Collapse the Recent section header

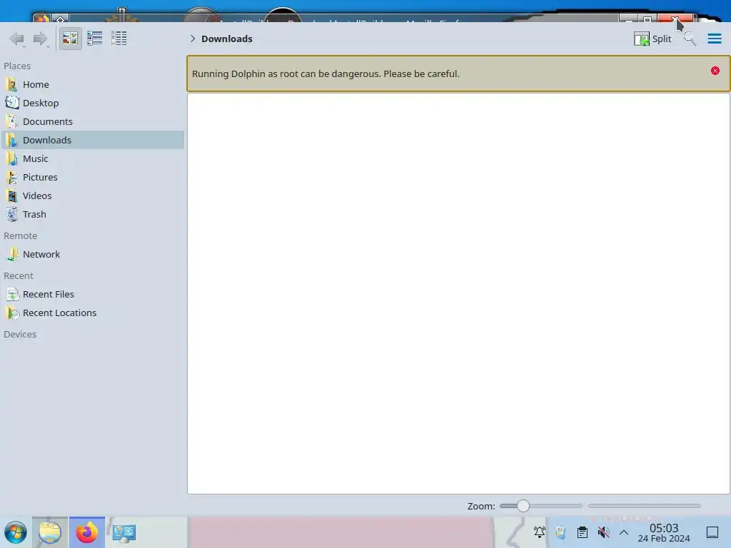coord(19,276)
